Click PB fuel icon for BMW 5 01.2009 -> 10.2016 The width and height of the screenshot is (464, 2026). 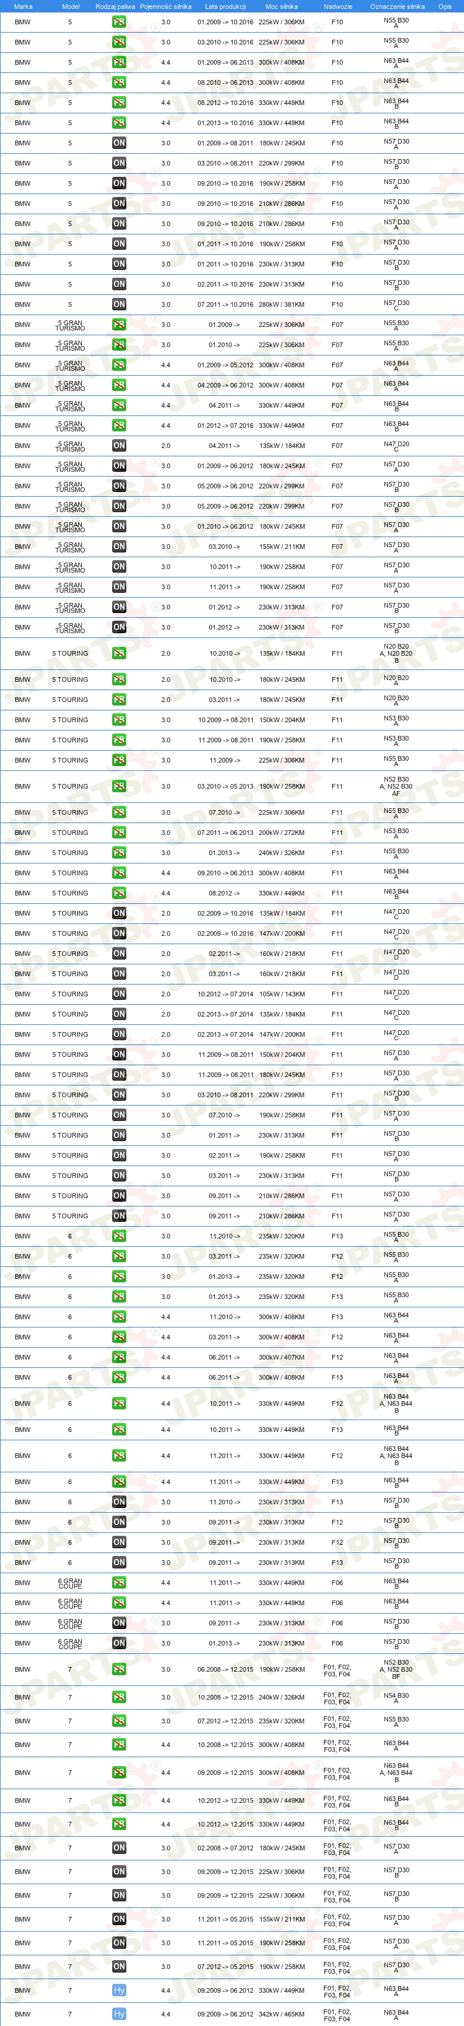[119, 22]
